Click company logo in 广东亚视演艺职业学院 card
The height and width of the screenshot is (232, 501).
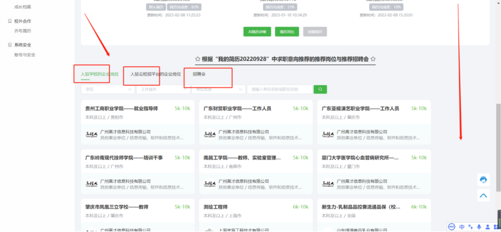point(328,134)
